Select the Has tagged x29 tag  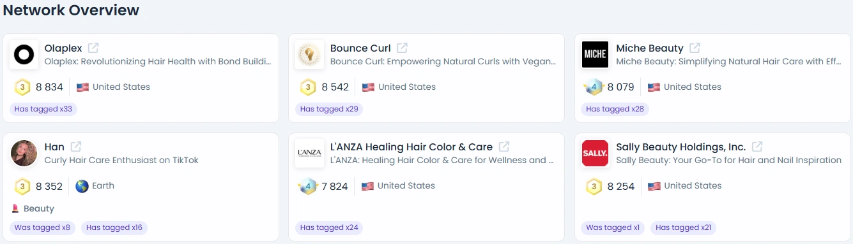(329, 109)
